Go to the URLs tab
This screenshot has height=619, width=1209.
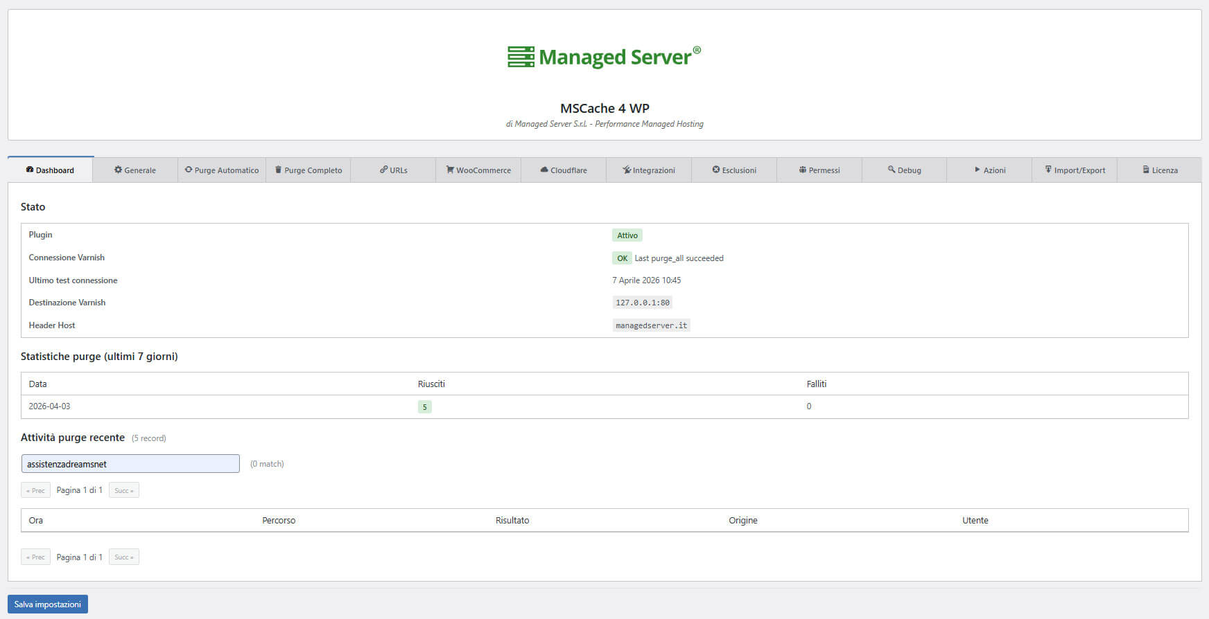(x=393, y=170)
